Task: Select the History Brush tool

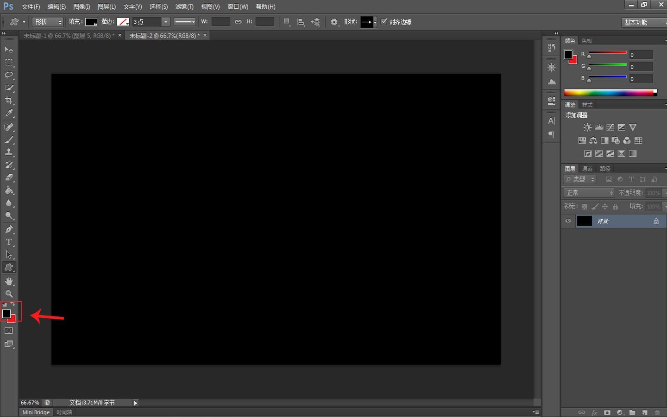Action: pyautogui.click(x=9, y=165)
